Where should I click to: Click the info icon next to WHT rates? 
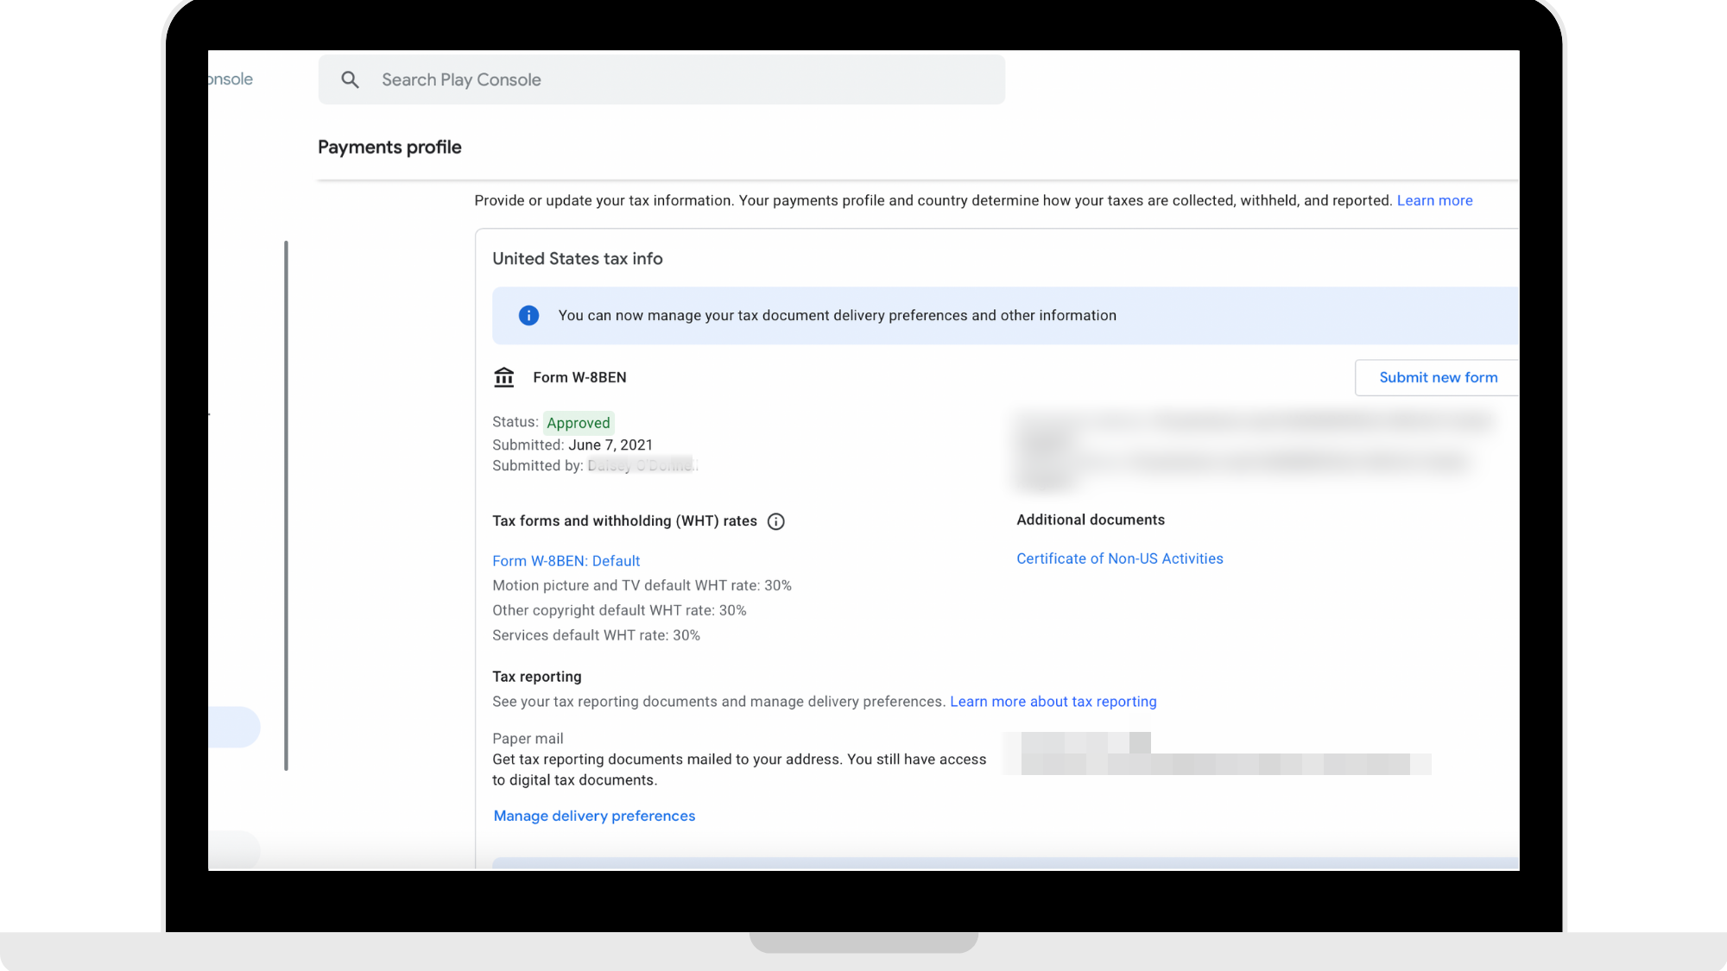coord(775,521)
